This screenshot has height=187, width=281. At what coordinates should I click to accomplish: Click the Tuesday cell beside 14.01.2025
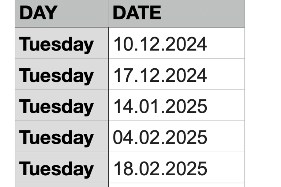pyautogui.click(x=62, y=105)
